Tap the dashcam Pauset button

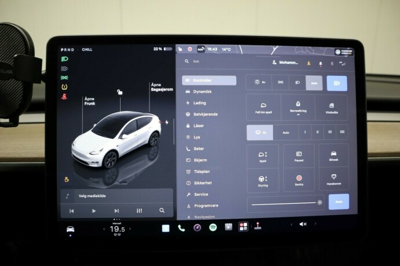[x=299, y=156]
